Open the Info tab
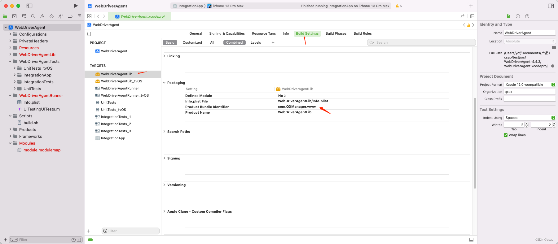This screenshot has height=244, width=558. click(286, 33)
